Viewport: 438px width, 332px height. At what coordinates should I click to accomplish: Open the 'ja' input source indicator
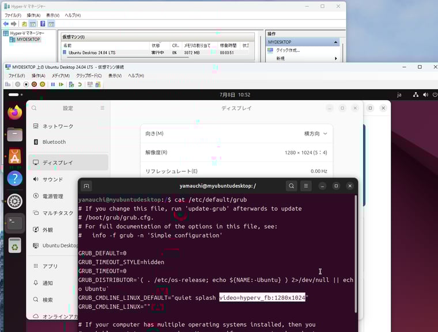tap(399, 95)
